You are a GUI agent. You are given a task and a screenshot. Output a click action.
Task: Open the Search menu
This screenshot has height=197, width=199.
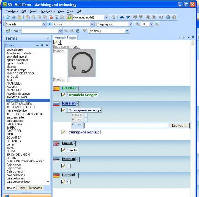coord(34,11)
